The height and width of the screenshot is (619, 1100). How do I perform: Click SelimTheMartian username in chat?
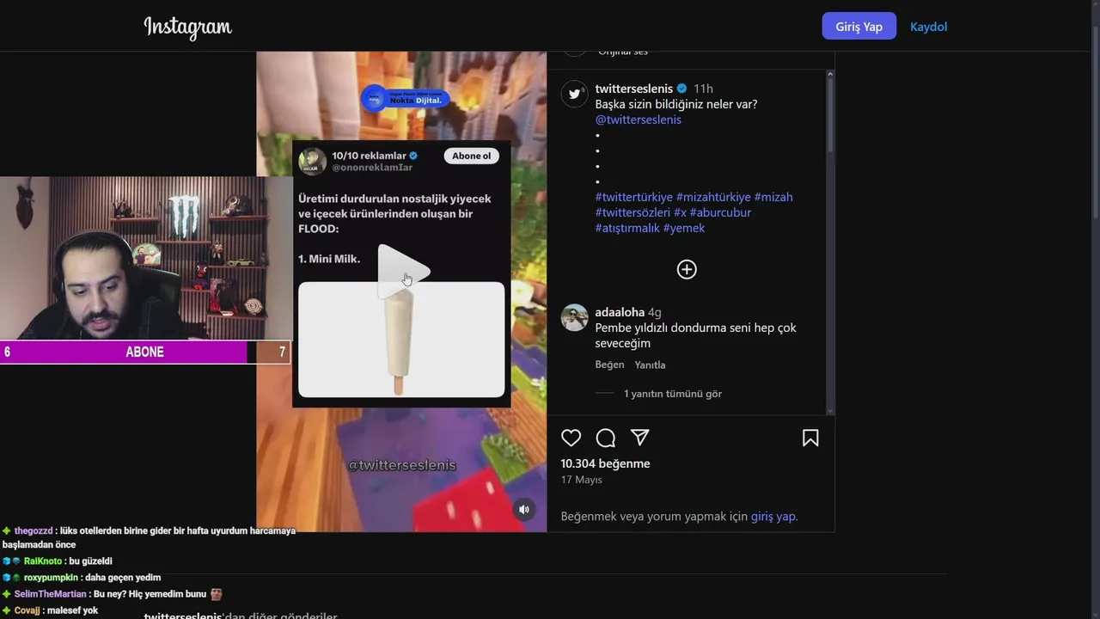coord(51,594)
